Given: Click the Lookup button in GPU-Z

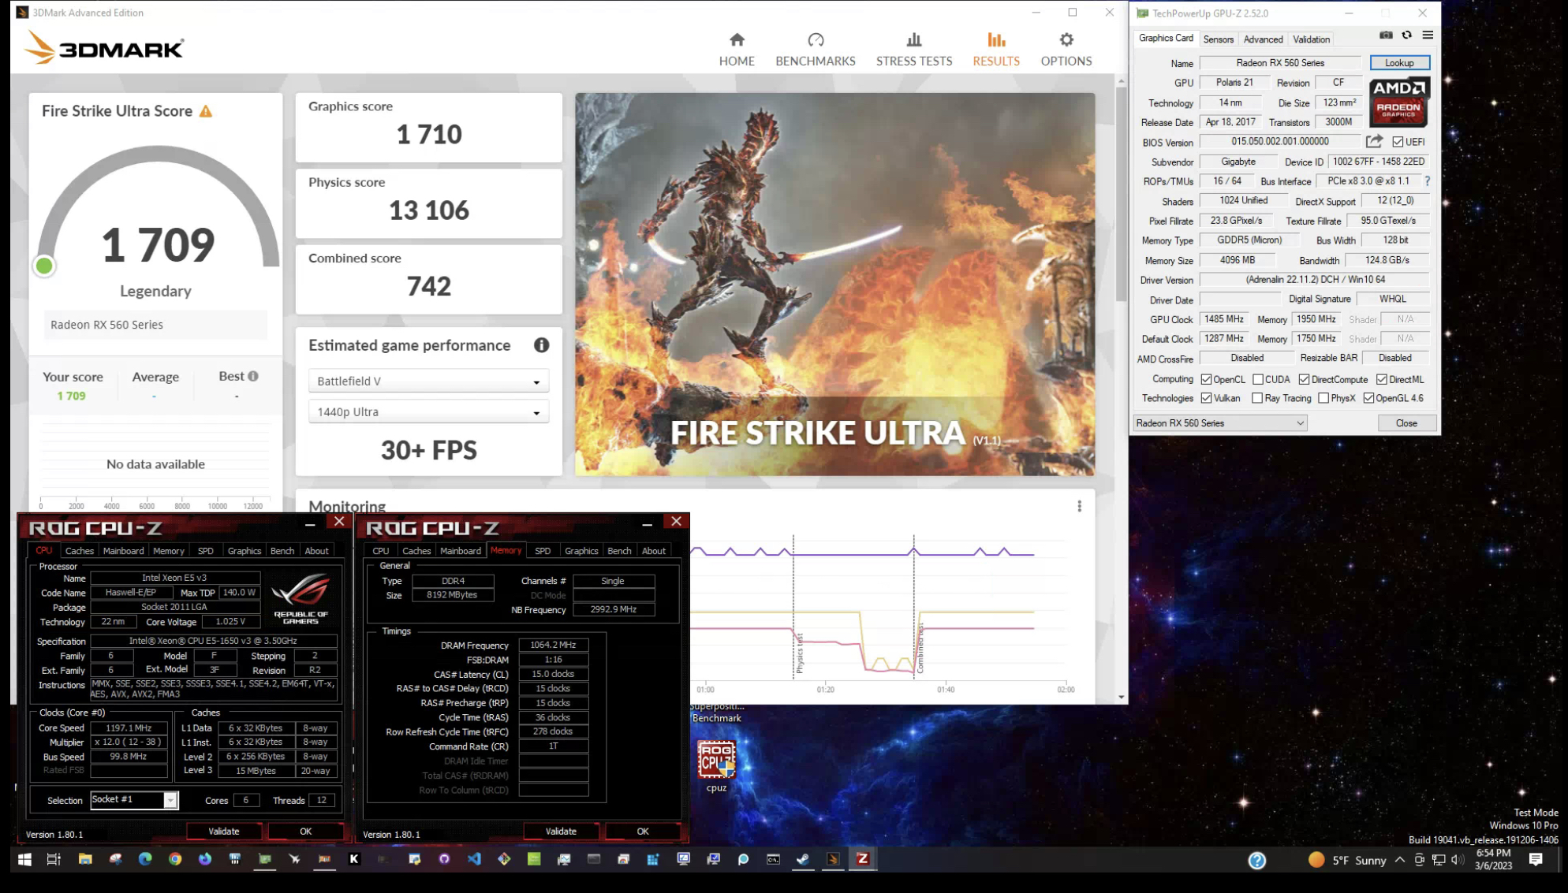Looking at the screenshot, I should point(1398,63).
